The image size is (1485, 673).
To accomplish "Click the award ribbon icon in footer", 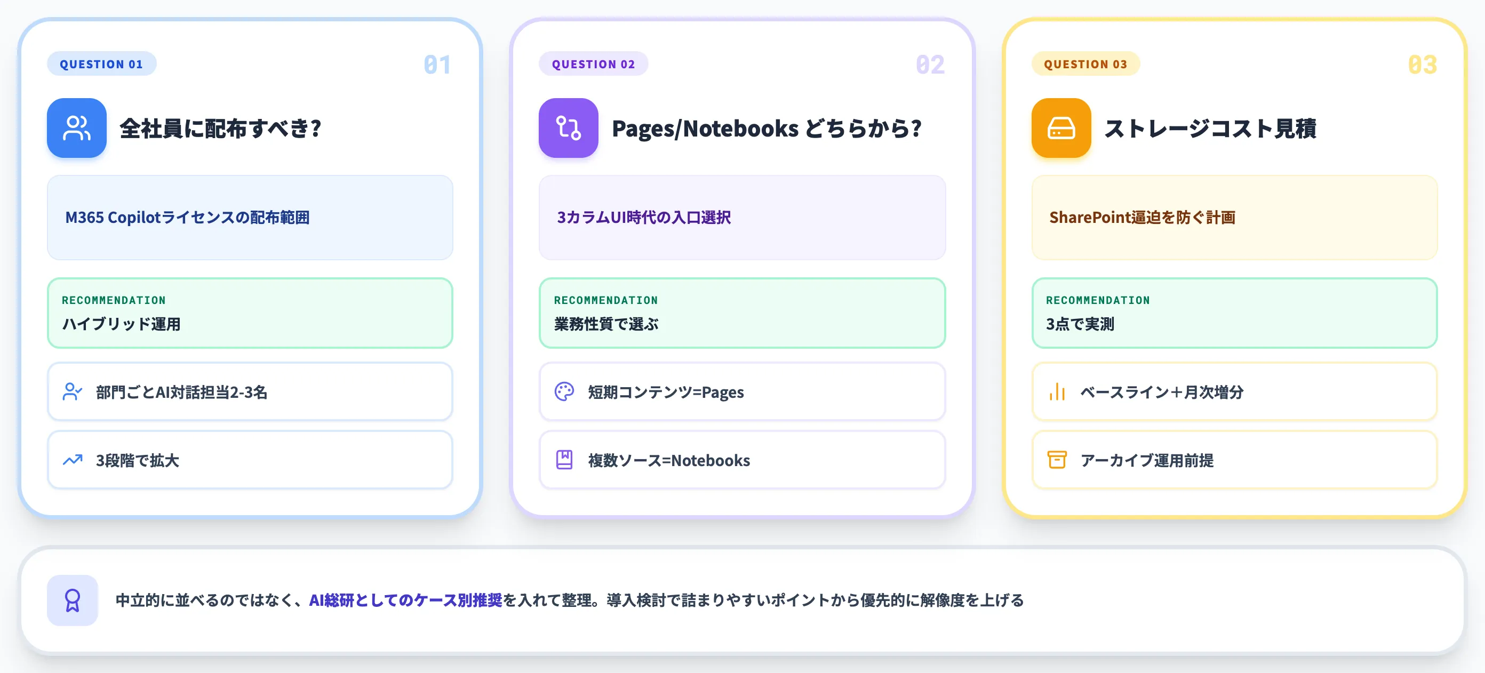I will (x=73, y=600).
